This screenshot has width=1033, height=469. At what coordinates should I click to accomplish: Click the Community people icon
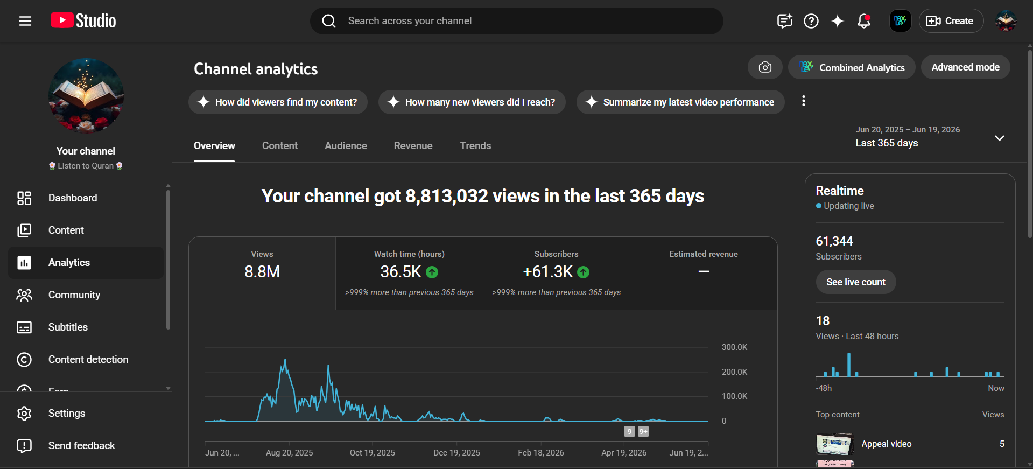click(24, 295)
